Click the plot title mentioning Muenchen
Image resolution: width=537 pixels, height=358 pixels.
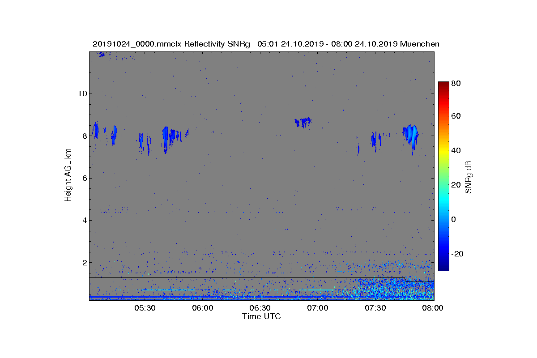[266, 44]
